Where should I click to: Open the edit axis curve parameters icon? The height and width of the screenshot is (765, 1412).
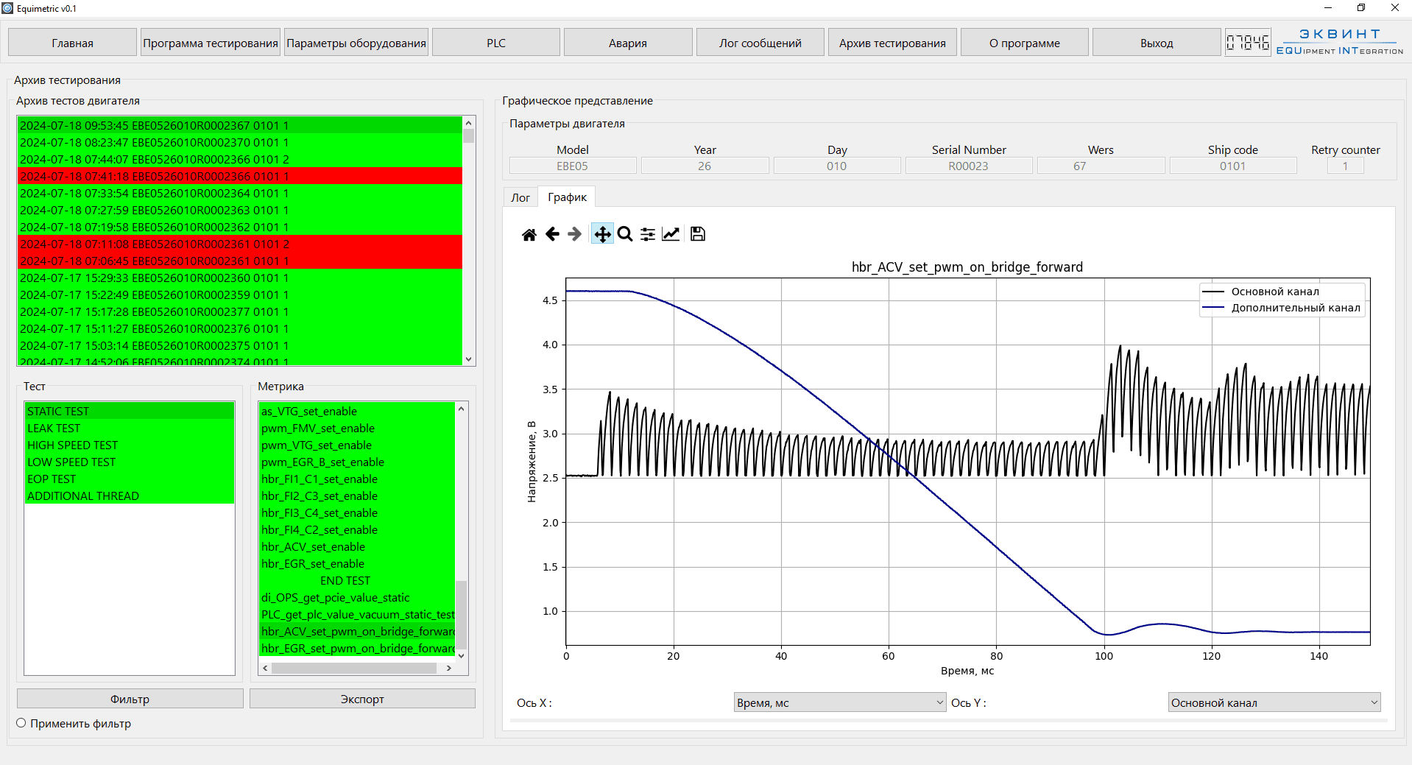[x=671, y=234]
